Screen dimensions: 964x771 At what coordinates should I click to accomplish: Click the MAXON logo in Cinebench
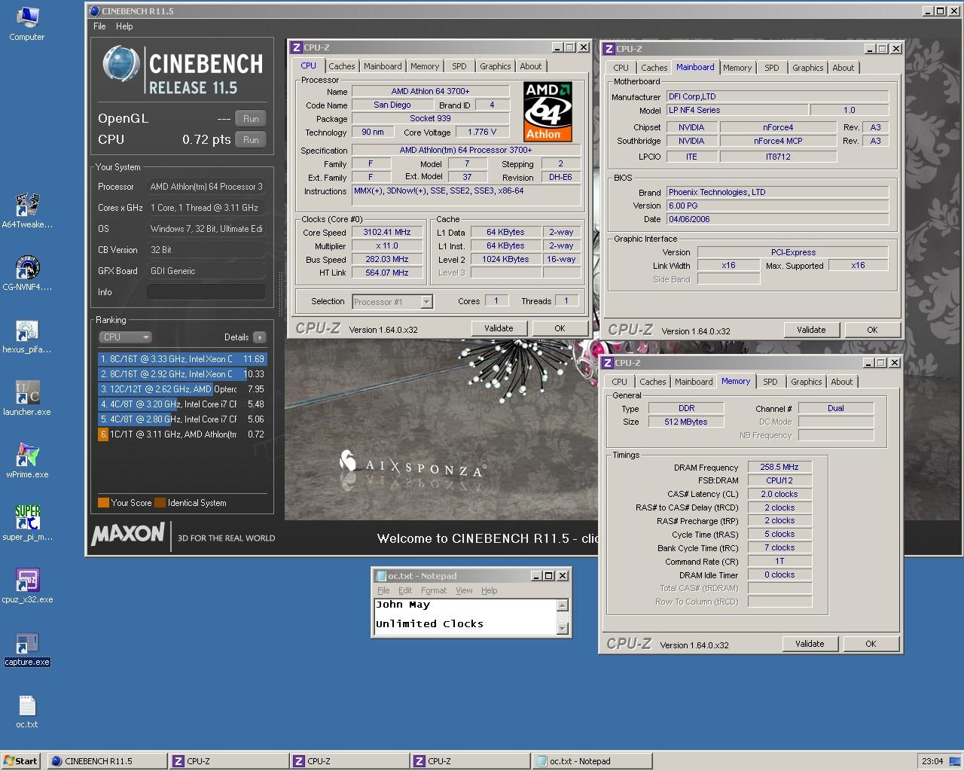(x=128, y=535)
